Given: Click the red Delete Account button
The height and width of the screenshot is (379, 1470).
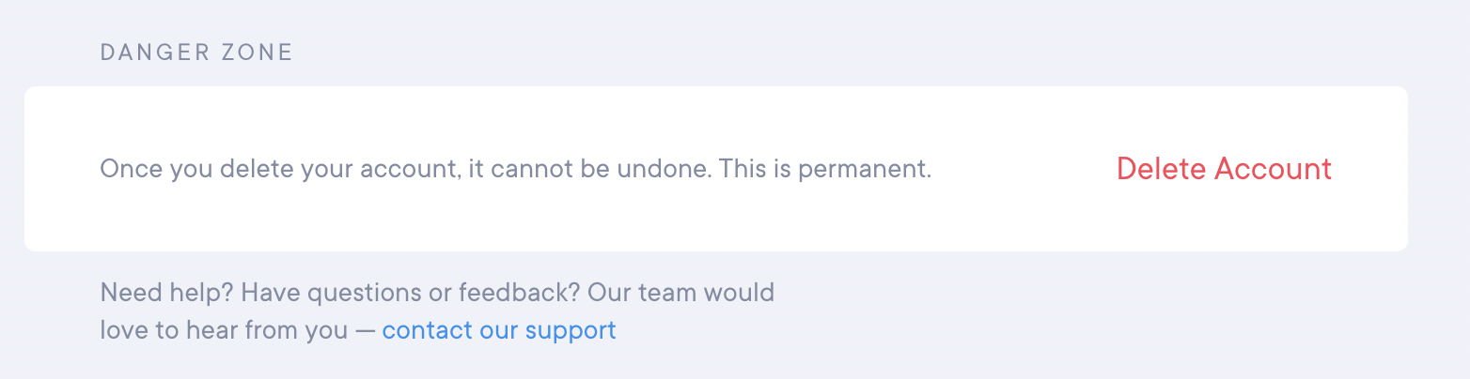Looking at the screenshot, I should click(1224, 169).
